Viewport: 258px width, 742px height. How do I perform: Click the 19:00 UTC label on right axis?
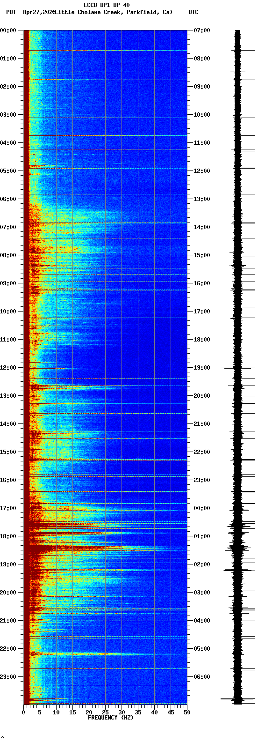point(202,368)
